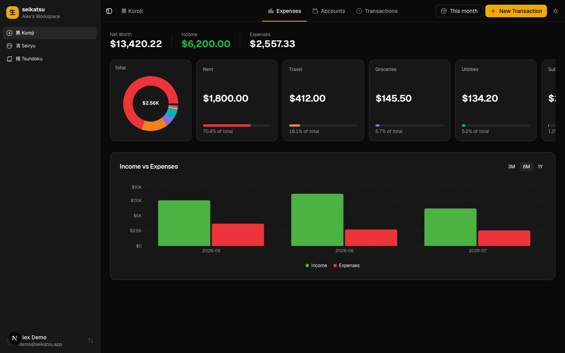Click the 2026-05 green income bar
This screenshot has height=353, width=565.
(184, 223)
